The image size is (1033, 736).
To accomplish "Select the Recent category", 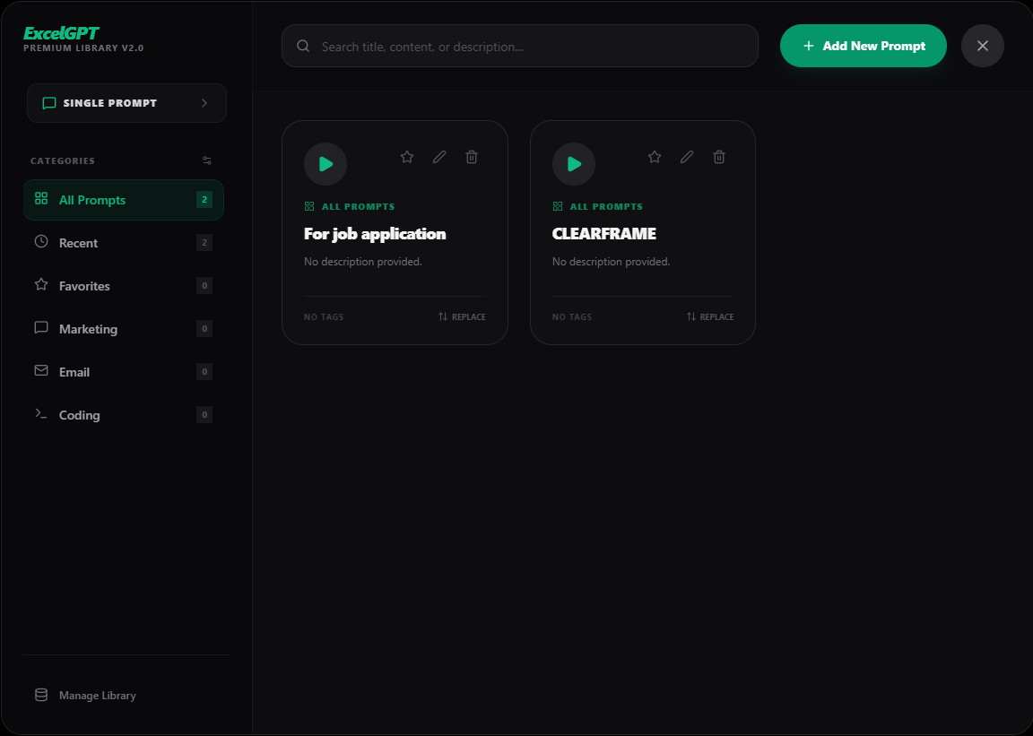I will [124, 243].
